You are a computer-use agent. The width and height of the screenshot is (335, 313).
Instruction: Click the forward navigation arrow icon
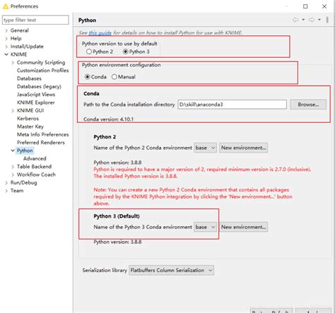pos(312,20)
